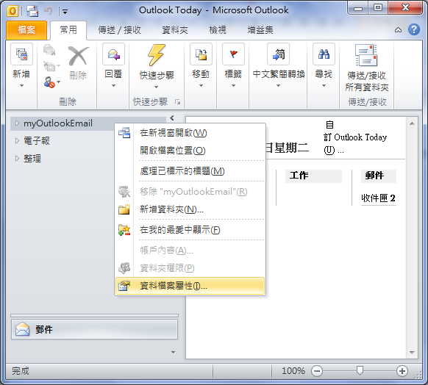Click the Mail envelope icon in navigation pane
Screen dimensions: 428x385
click(x=22, y=329)
